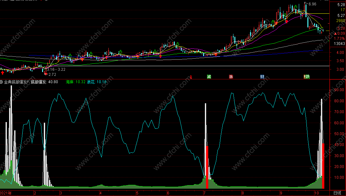Viewport: 346px width, 196px height.
Task: Open the blue 财 event marker
Action: pos(262,77)
